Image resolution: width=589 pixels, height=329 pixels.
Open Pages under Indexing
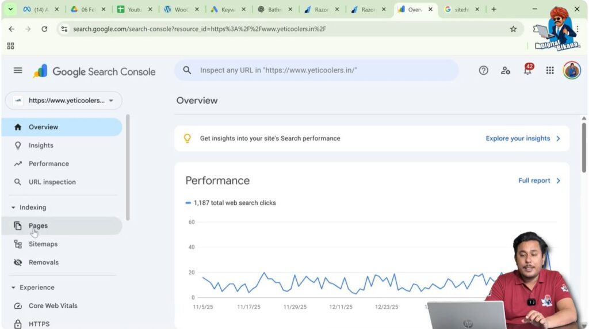click(x=62, y=225)
